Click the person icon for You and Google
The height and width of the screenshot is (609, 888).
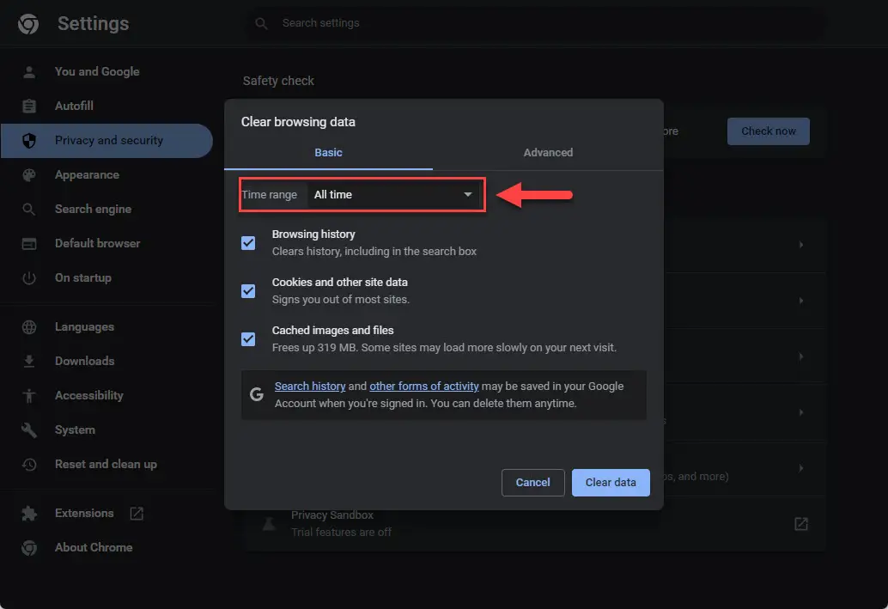click(29, 72)
